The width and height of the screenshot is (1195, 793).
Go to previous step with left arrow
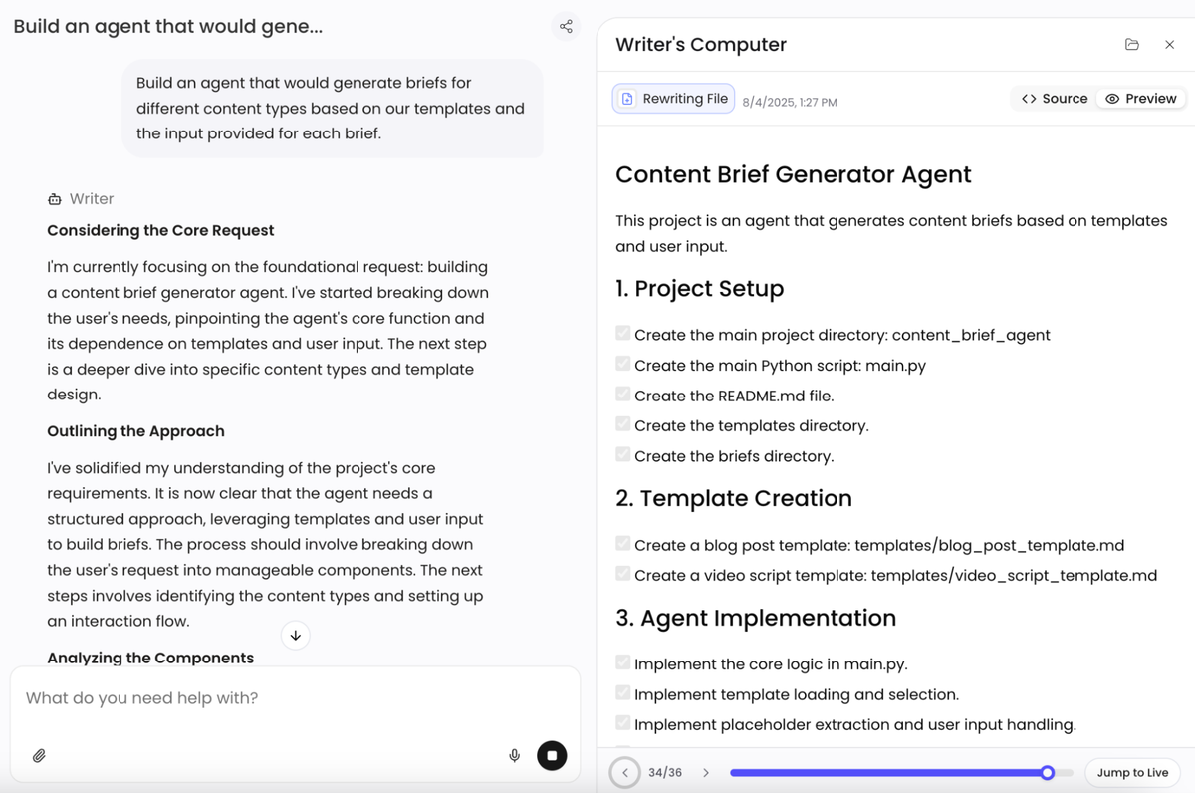tap(625, 773)
